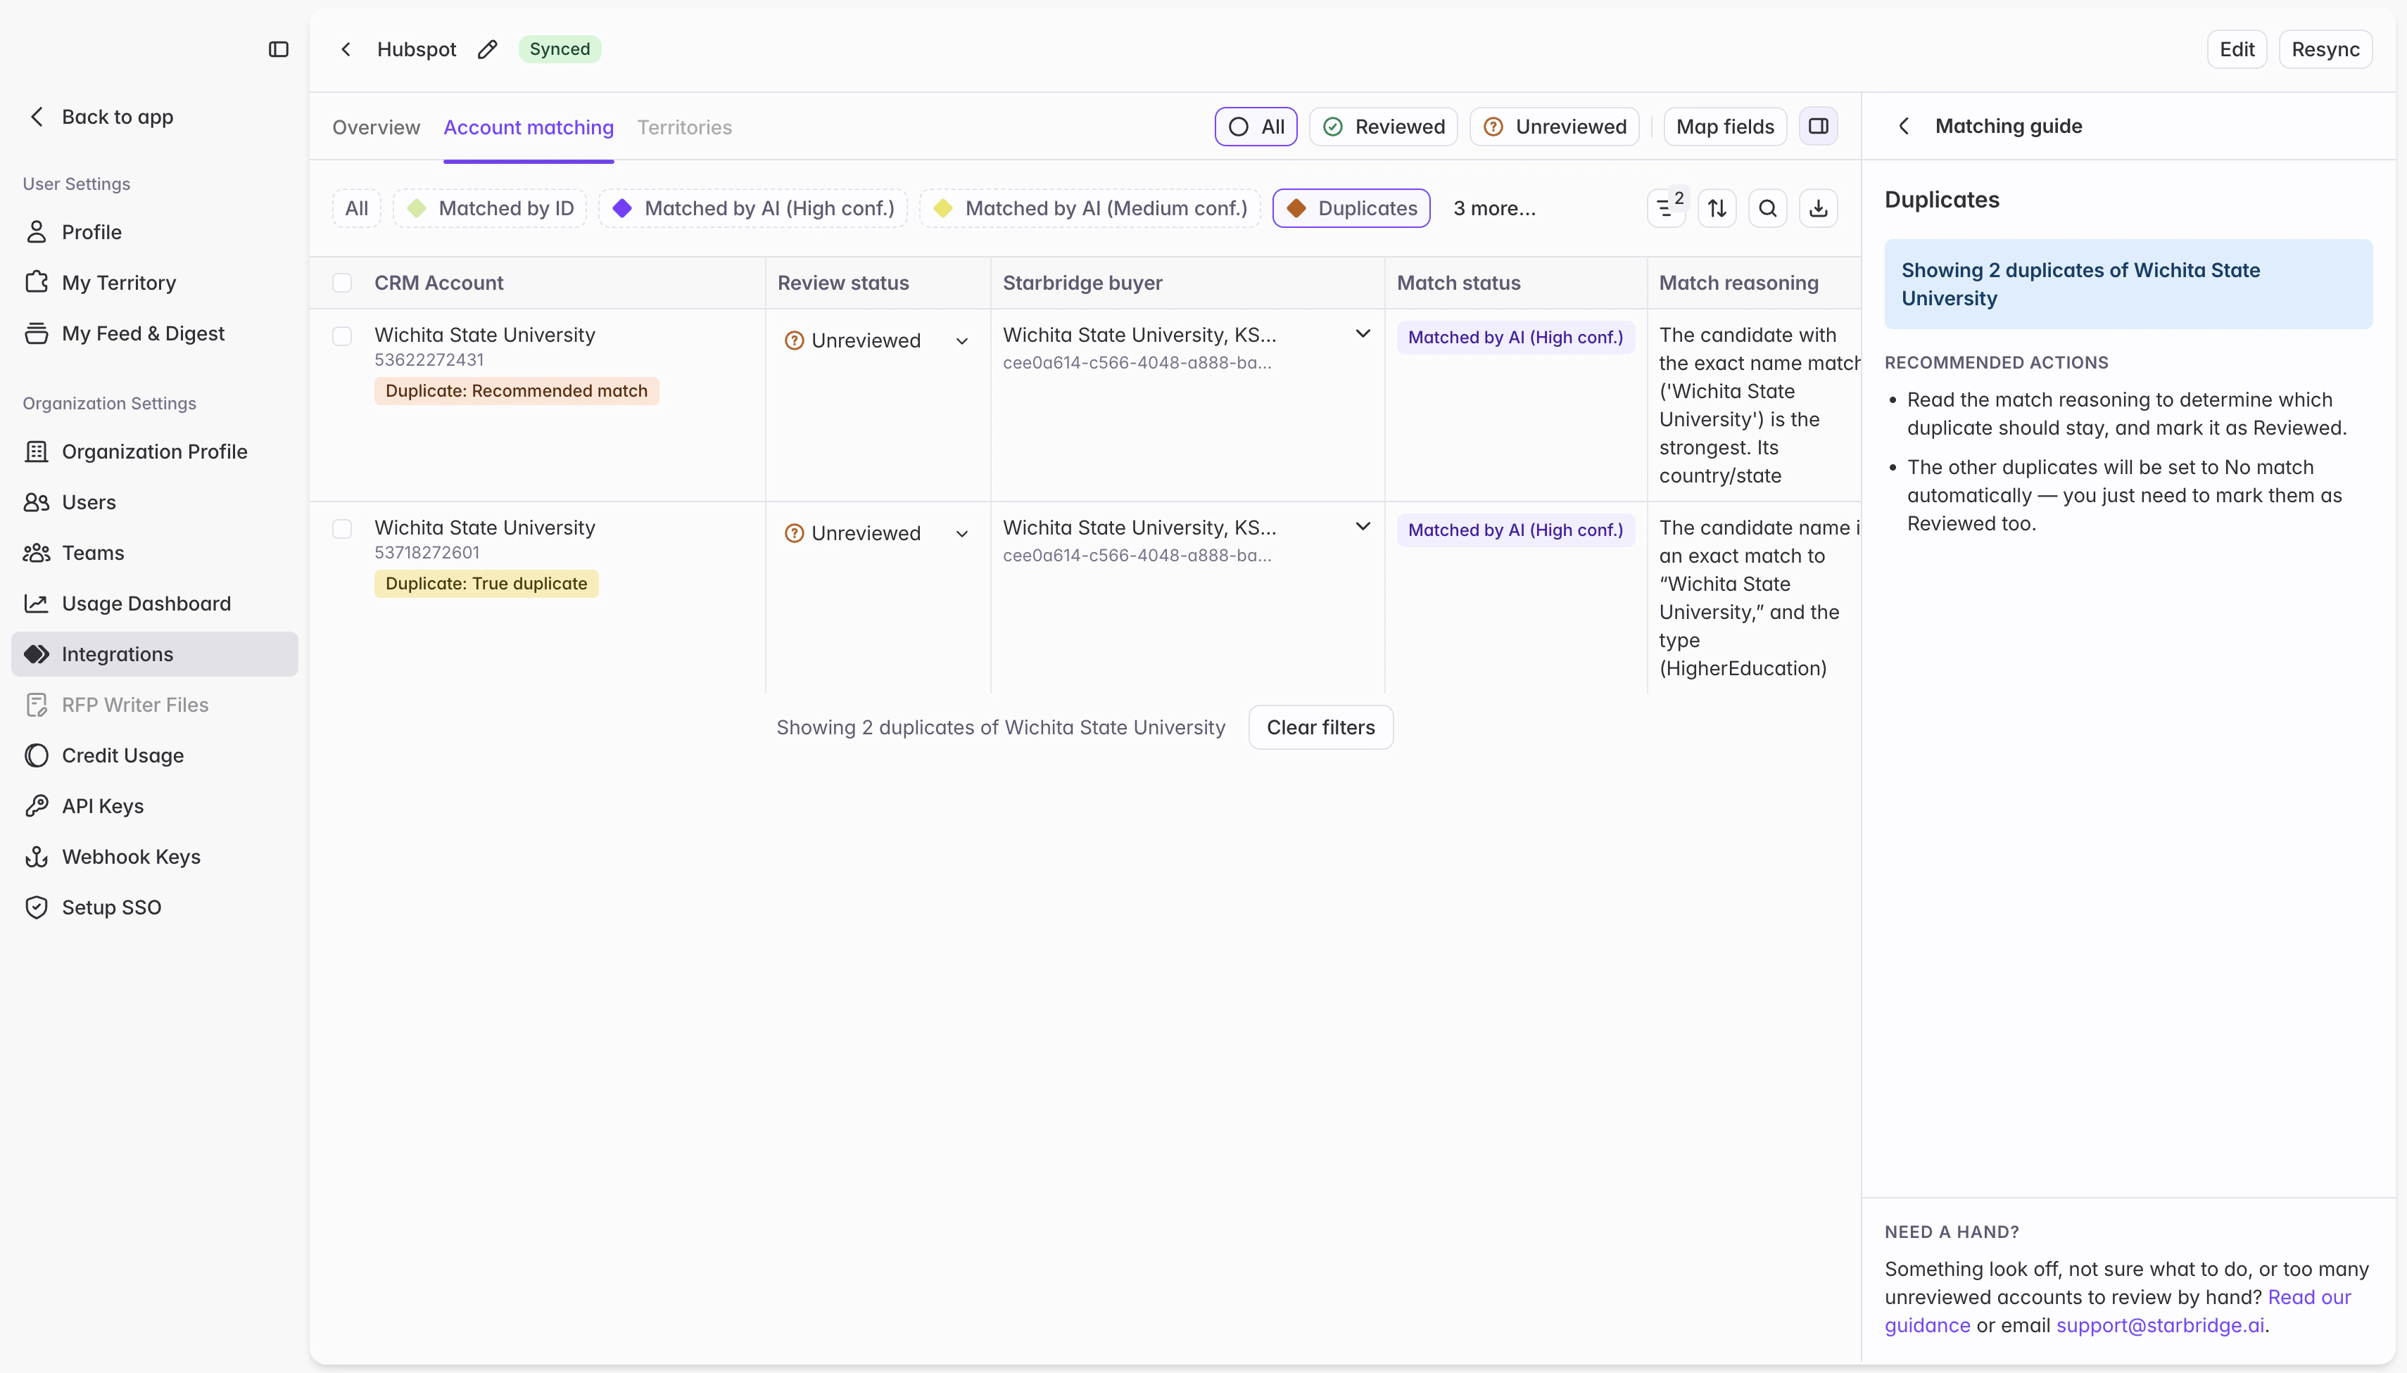Click Clear filters button

point(1321,727)
